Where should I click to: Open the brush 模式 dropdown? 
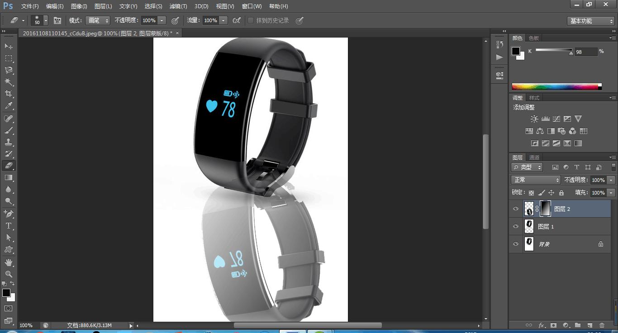pyautogui.click(x=98, y=20)
